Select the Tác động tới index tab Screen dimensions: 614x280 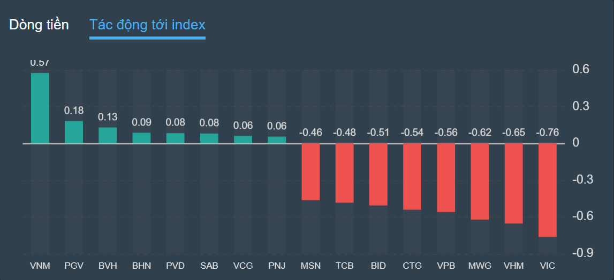(147, 25)
